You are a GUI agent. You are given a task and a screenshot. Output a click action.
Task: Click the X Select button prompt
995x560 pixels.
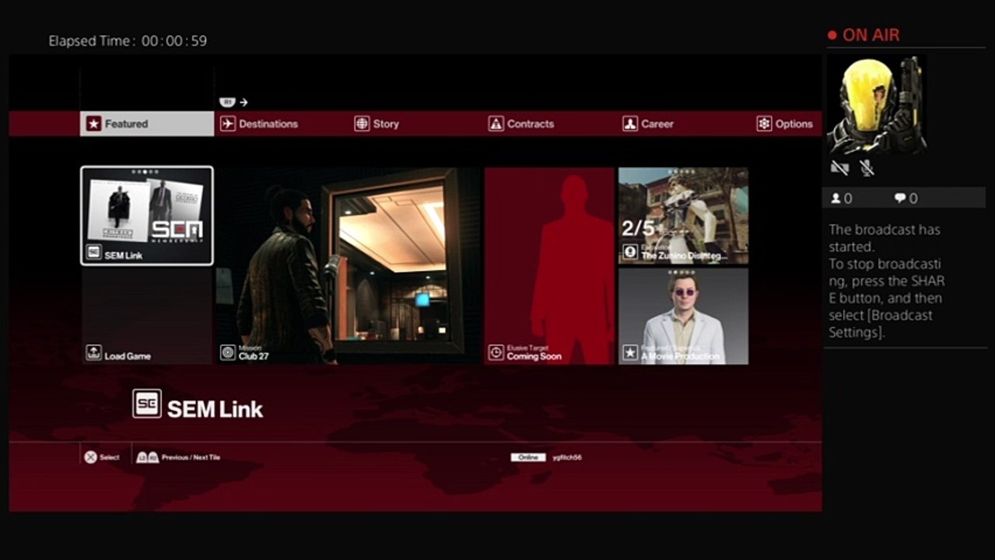[x=102, y=457]
